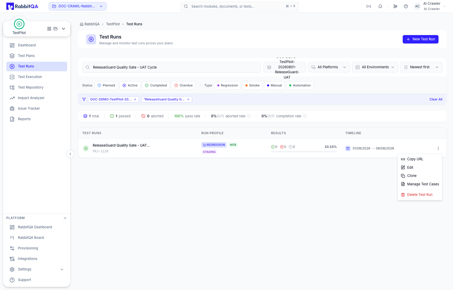Expand the Settings submenu
Screen dimensions: 453x290
(x=62, y=269)
